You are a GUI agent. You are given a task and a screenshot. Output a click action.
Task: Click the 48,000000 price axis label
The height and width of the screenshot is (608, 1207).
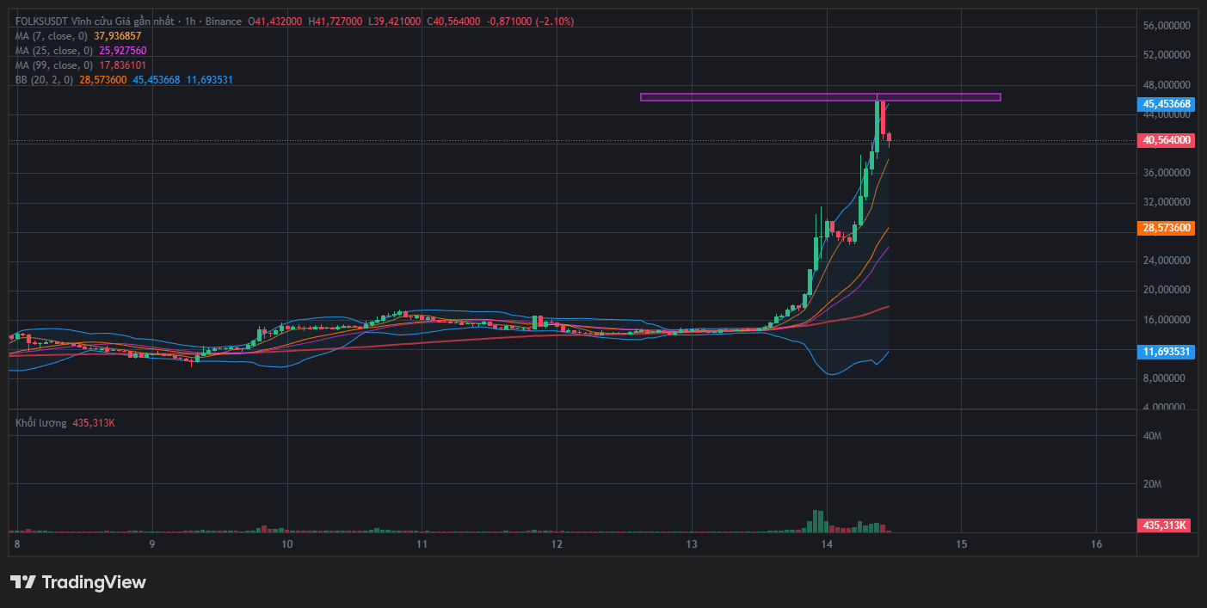(x=1167, y=85)
